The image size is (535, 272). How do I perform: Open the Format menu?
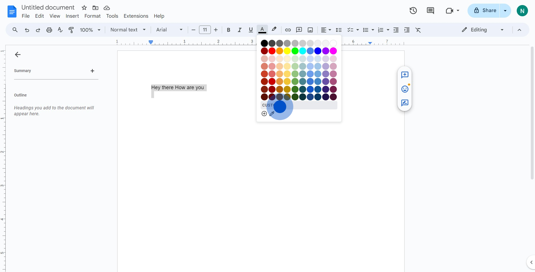pyautogui.click(x=92, y=16)
